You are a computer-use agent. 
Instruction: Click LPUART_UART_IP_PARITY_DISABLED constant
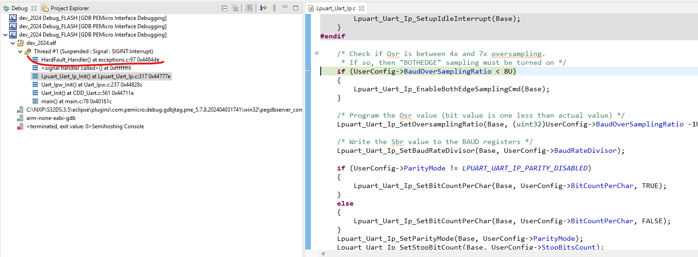click(x=525, y=168)
